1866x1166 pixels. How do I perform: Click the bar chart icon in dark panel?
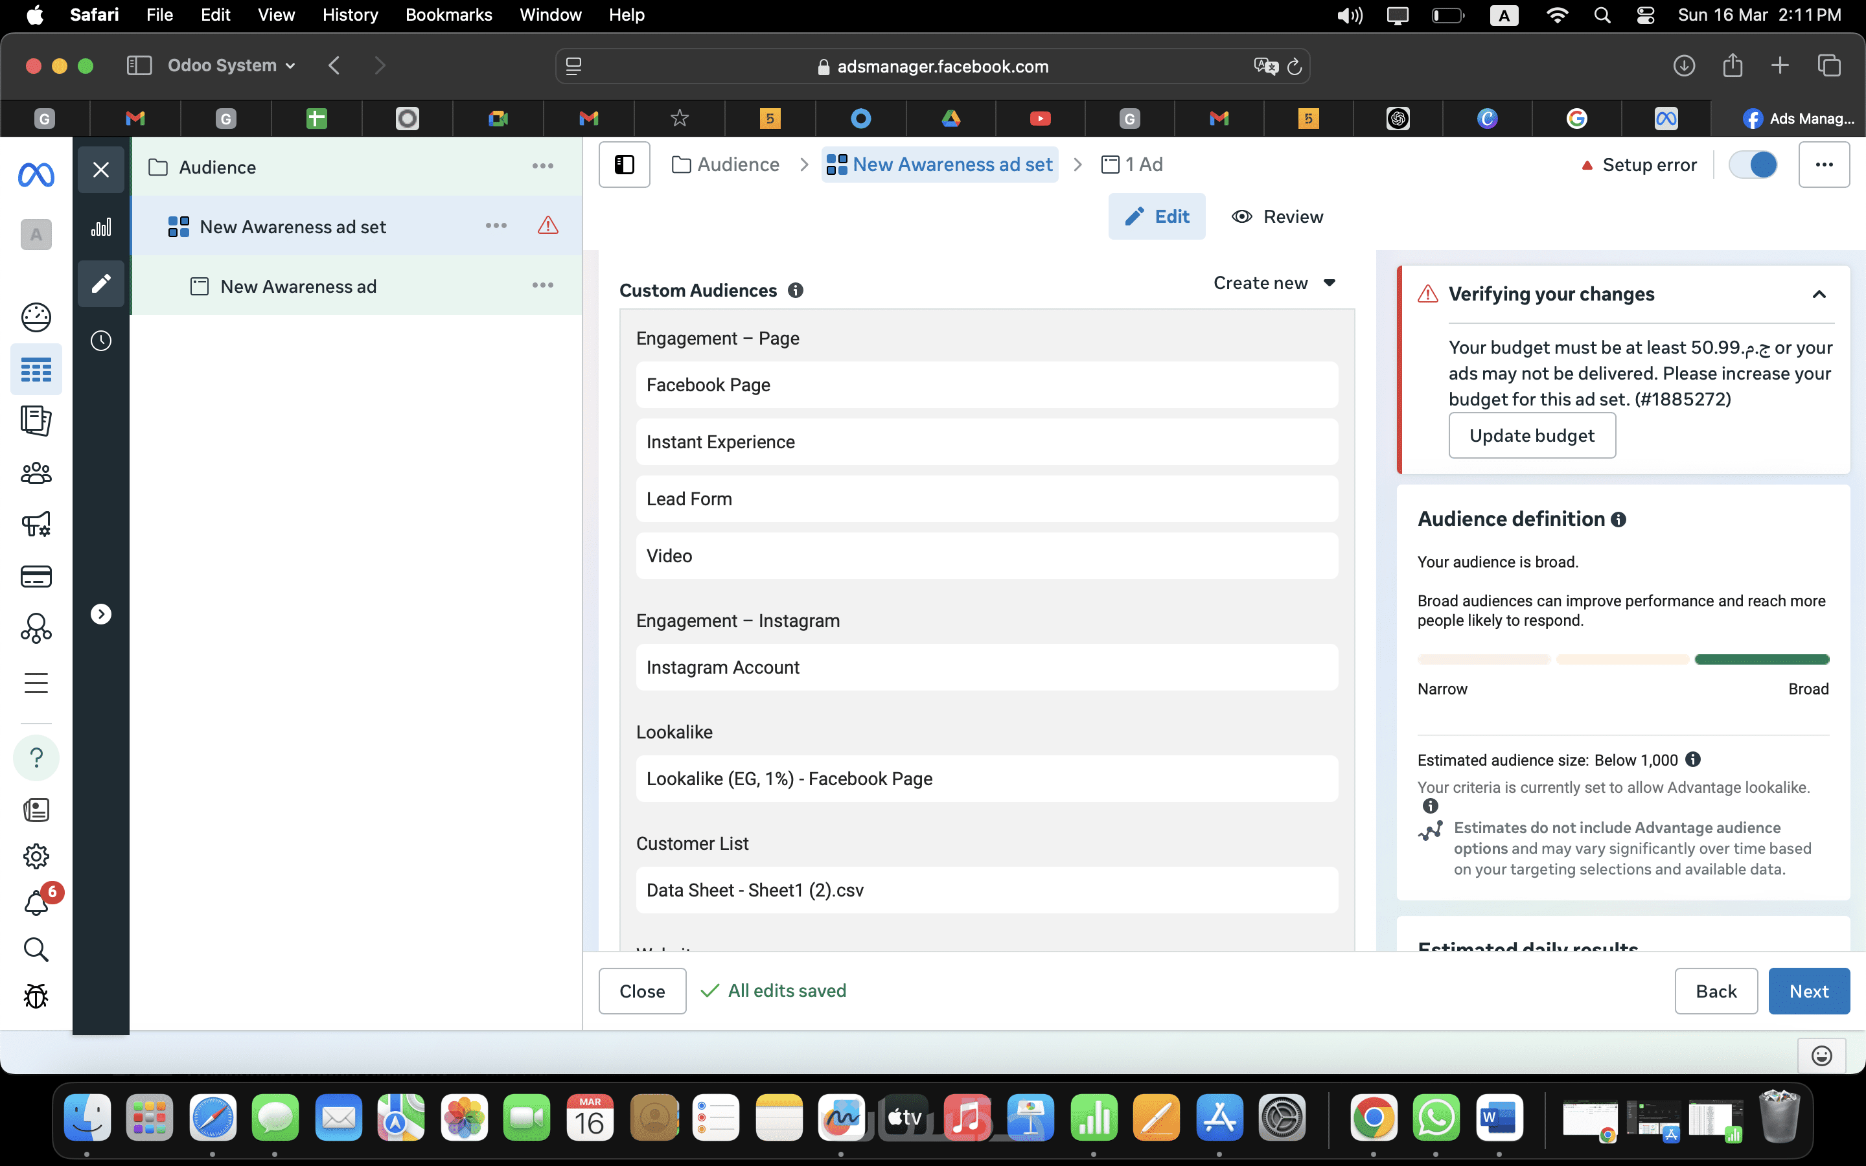(x=101, y=227)
